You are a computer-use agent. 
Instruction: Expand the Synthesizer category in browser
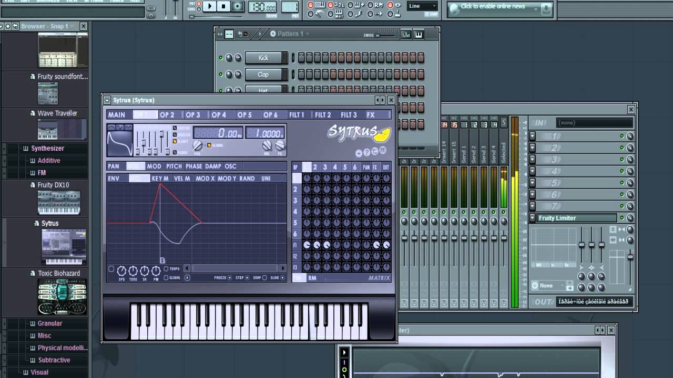point(47,149)
